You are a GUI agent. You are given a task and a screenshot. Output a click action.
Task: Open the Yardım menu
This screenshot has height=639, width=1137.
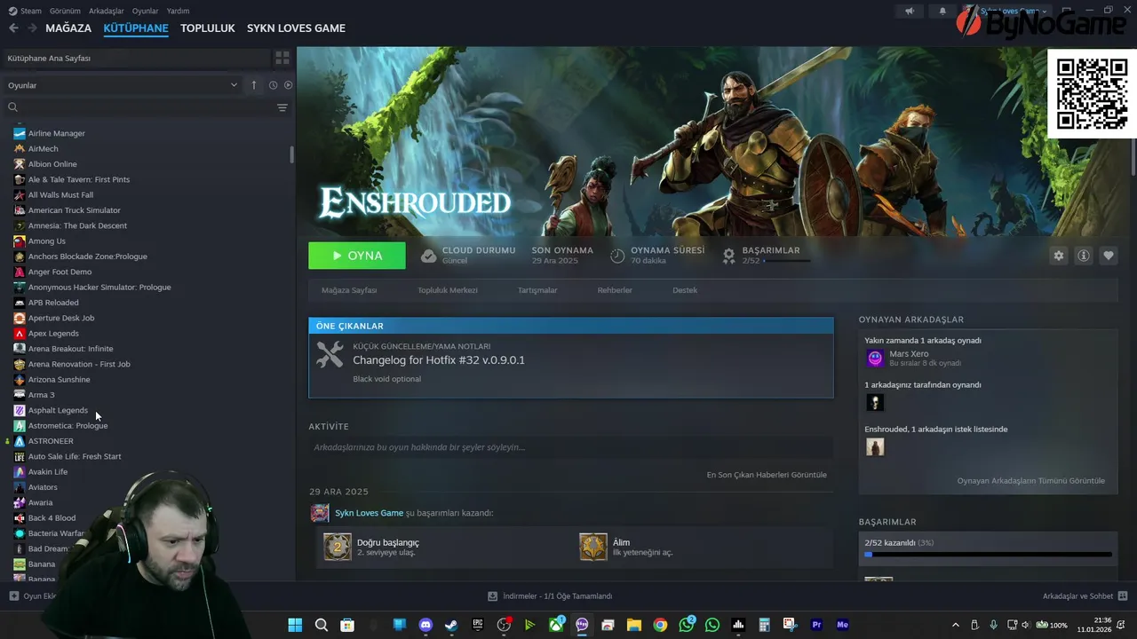[178, 11]
